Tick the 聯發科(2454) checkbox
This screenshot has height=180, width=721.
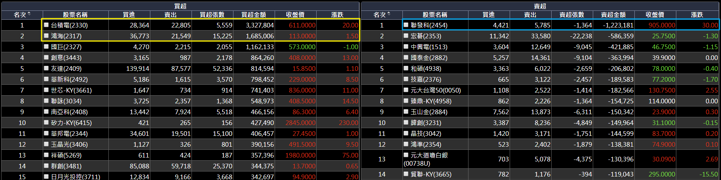[x=406, y=25]
